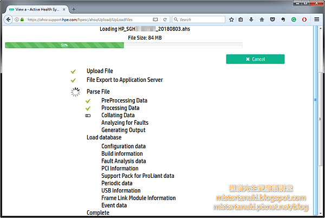Click the Upload File step text

[x=100, y=71]
